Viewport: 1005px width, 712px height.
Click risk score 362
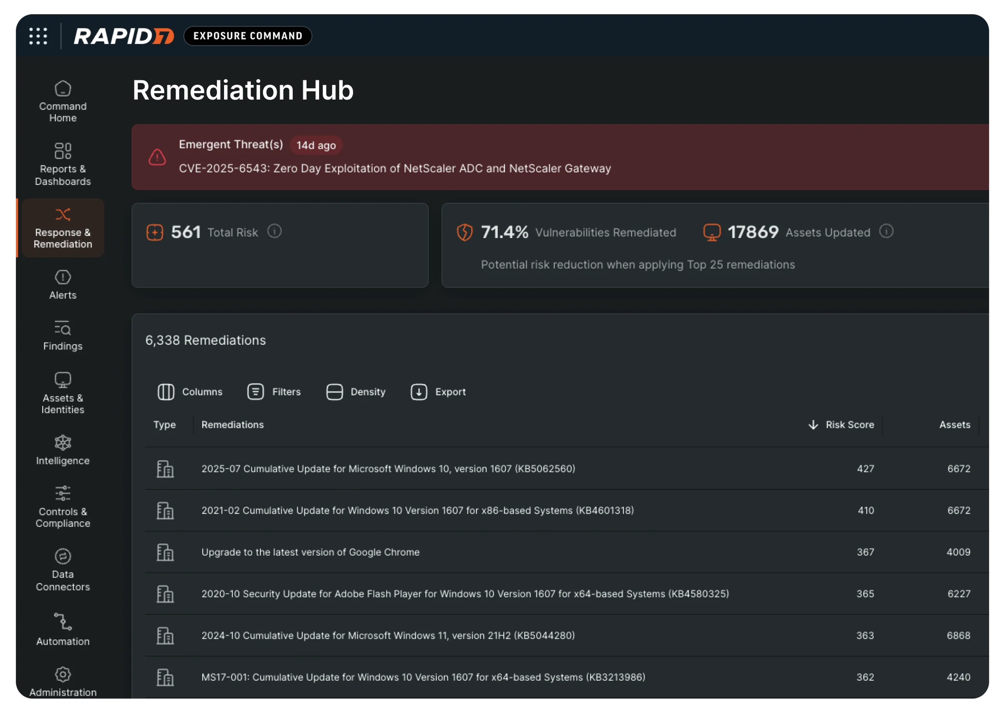click(865, 677)
